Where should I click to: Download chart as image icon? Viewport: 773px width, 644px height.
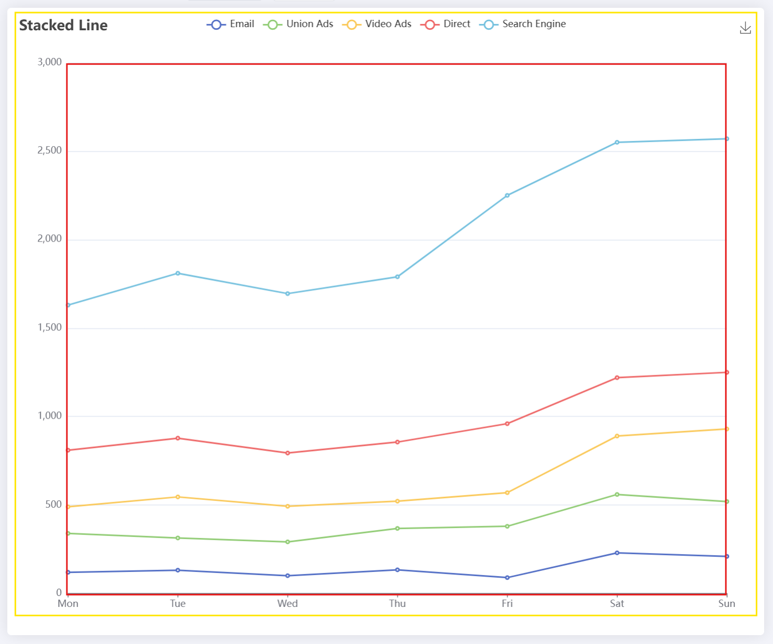pos(745,28)
